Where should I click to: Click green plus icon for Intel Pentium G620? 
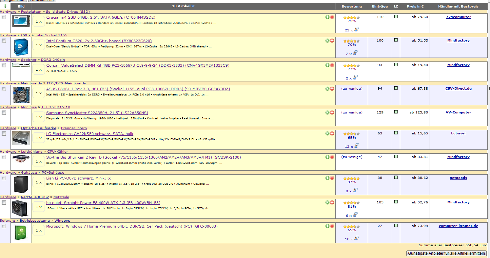click(x=327, y=41)
